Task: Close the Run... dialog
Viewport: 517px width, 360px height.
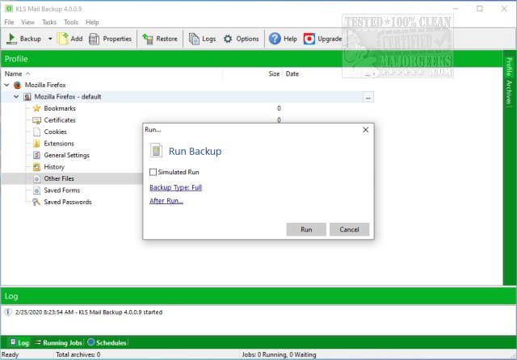Action: pyautogui.click(x=365, y=130)
